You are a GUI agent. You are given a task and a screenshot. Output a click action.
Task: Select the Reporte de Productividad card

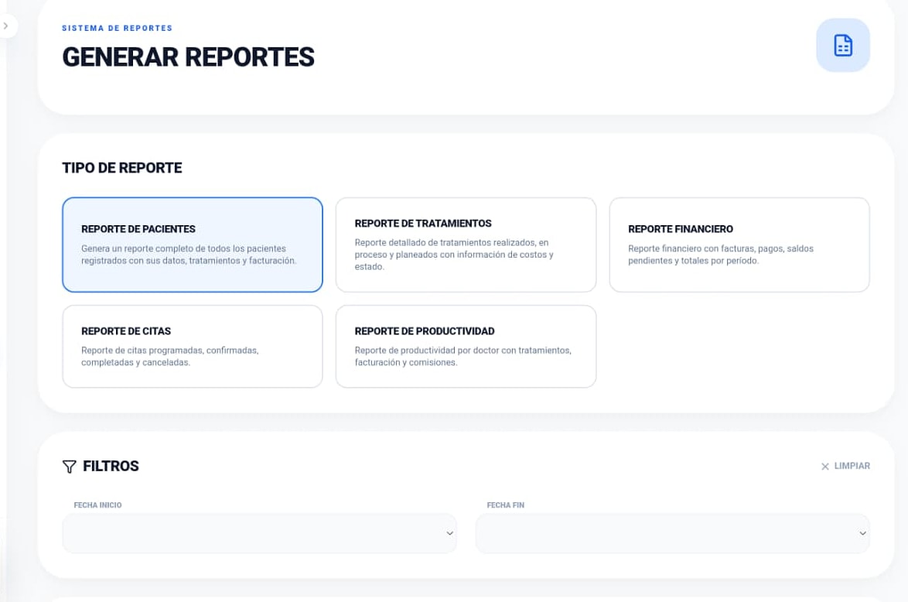pos(466,347)
